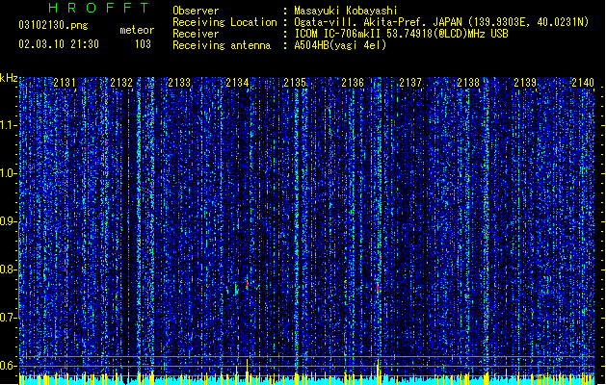Click the date stamp 02.03.10 21:30
Viewport: 606px width, 385px height.
click(59, 44)
